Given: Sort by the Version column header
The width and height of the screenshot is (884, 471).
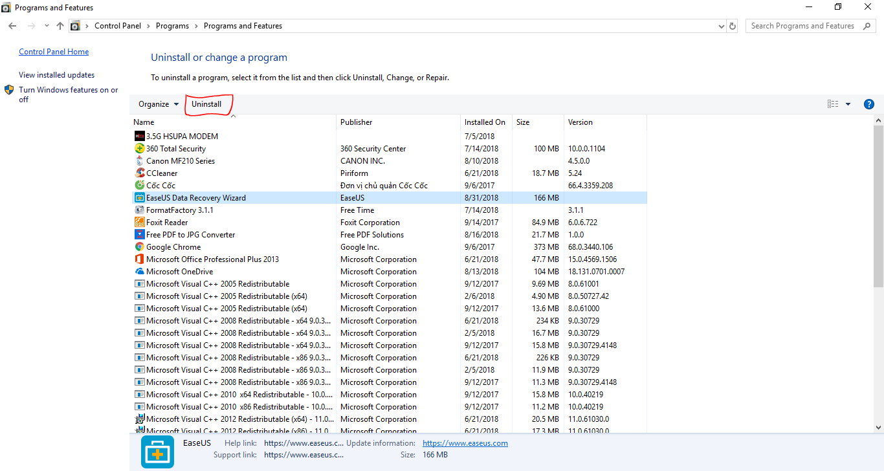Looking at the screenshot, I should [606, 122].
